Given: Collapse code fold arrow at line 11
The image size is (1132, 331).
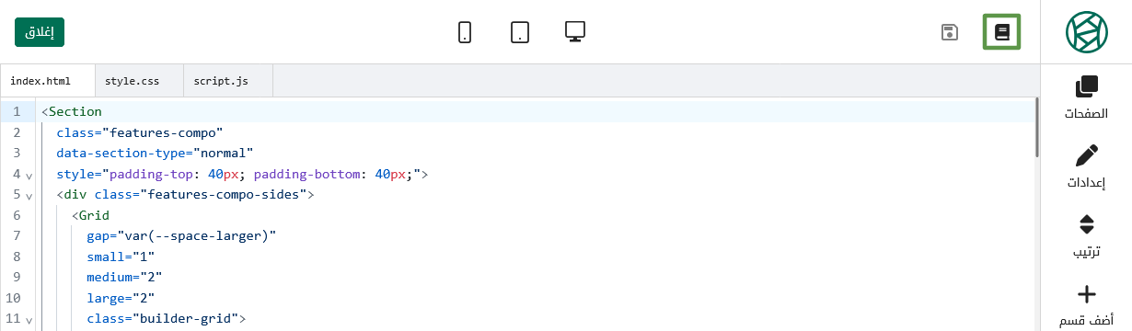Looking at the screenshot, I should (29, 320).
